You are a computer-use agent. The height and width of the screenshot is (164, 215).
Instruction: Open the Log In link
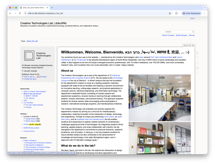[x=192, y=18]
